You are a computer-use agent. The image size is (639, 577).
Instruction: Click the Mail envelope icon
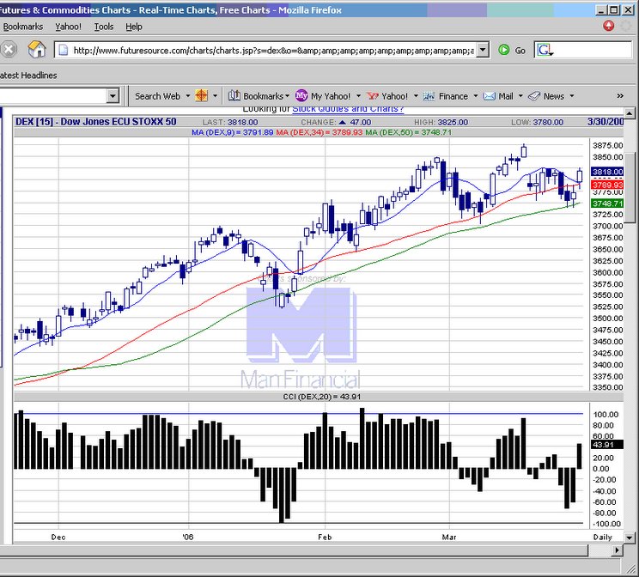489,96
